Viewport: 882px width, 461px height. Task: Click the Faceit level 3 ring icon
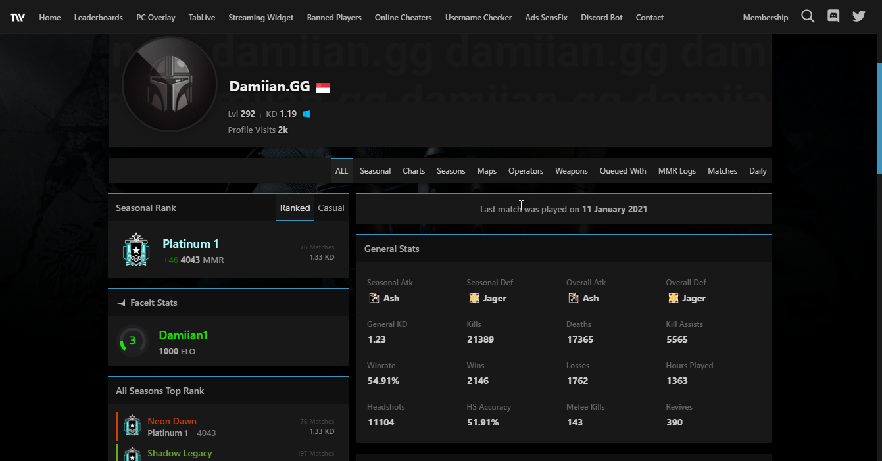tap(132, 341)
